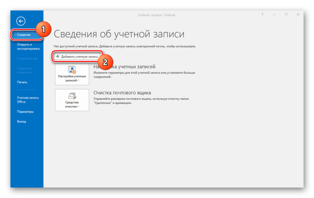Screen dimensions: 314x198
Task: Open Учетная запись Office page
Action: (28, 100)
